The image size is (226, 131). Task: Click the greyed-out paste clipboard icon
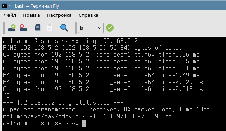tap(50, 27)
